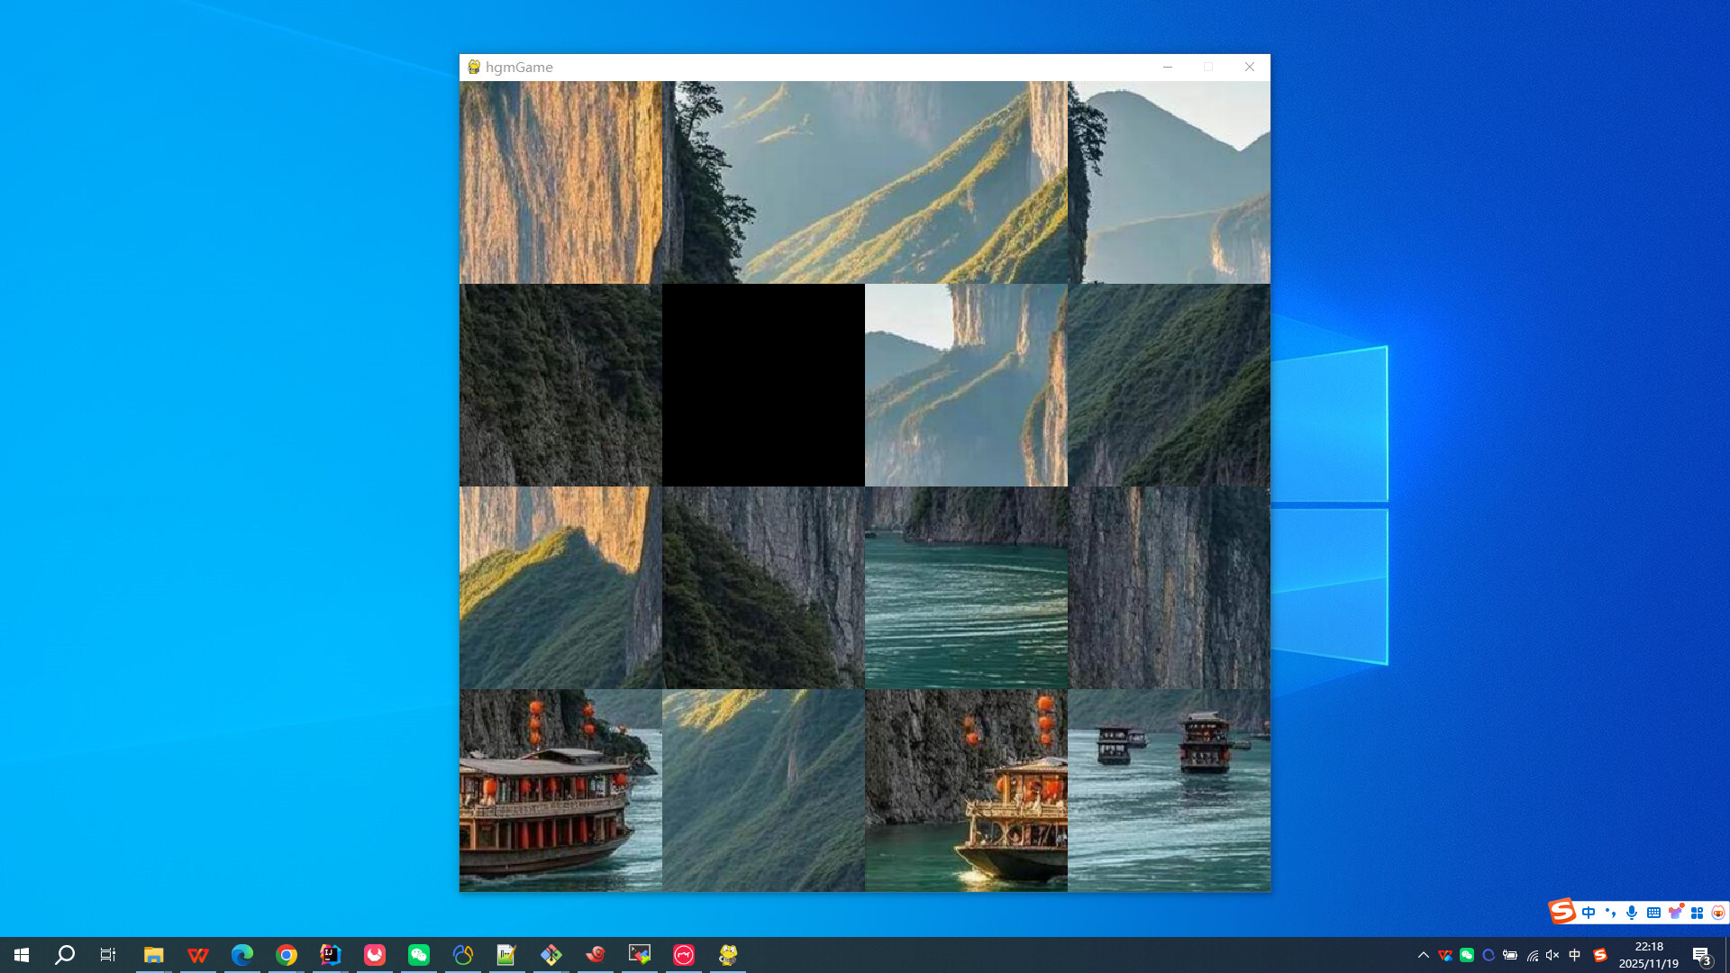Unmute sound via the speaker tray icon
Screen dimensions: 1730x973
coord(1552,956)
